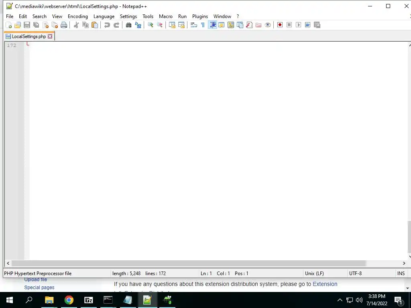411x308 pixels.
Task: Open the Macro menu
Action: (x=166, y=16)
